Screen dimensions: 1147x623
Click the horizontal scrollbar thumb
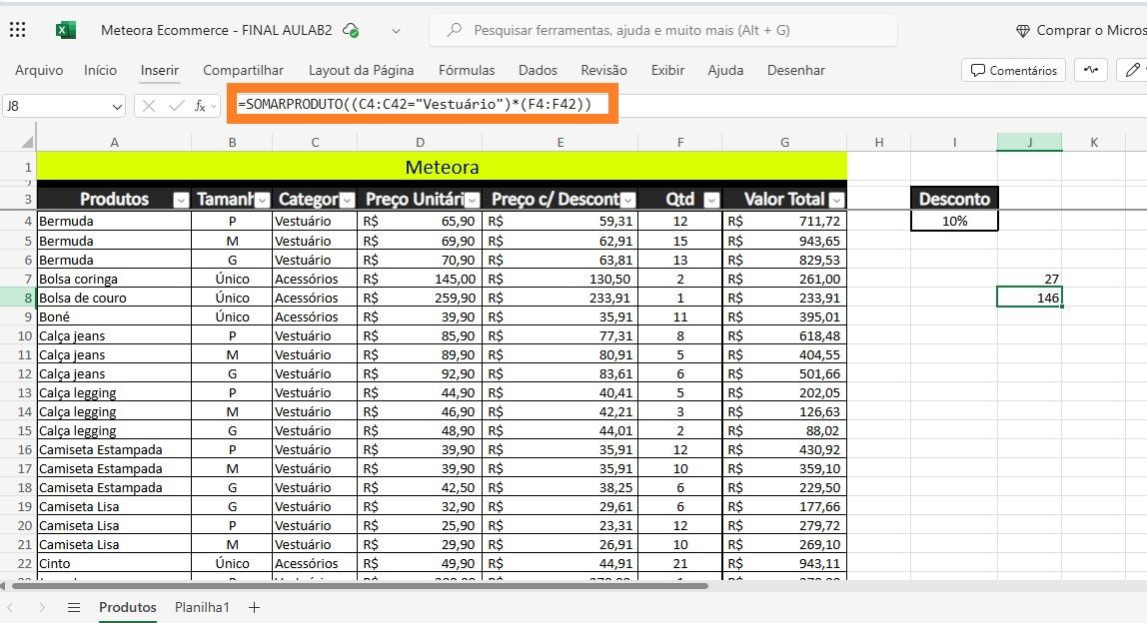pyautogui.click(x=360, y=586)
